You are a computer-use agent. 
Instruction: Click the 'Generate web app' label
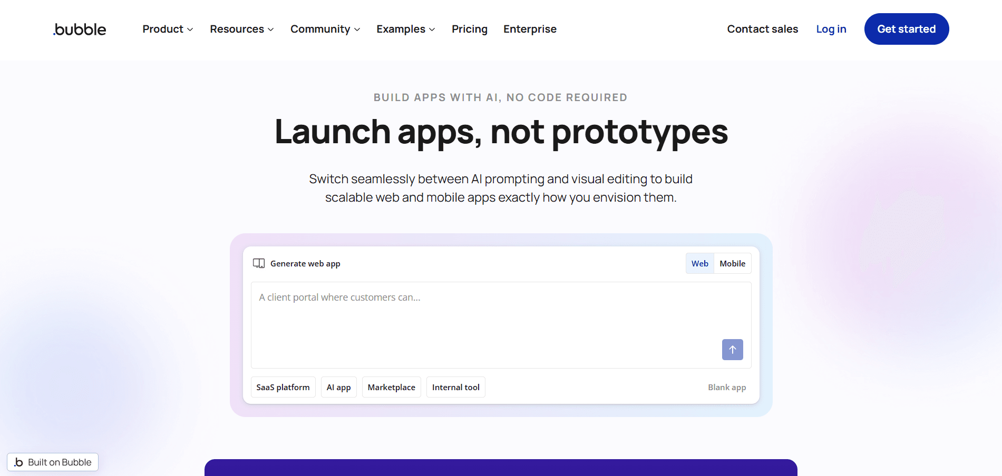point(305,263)
